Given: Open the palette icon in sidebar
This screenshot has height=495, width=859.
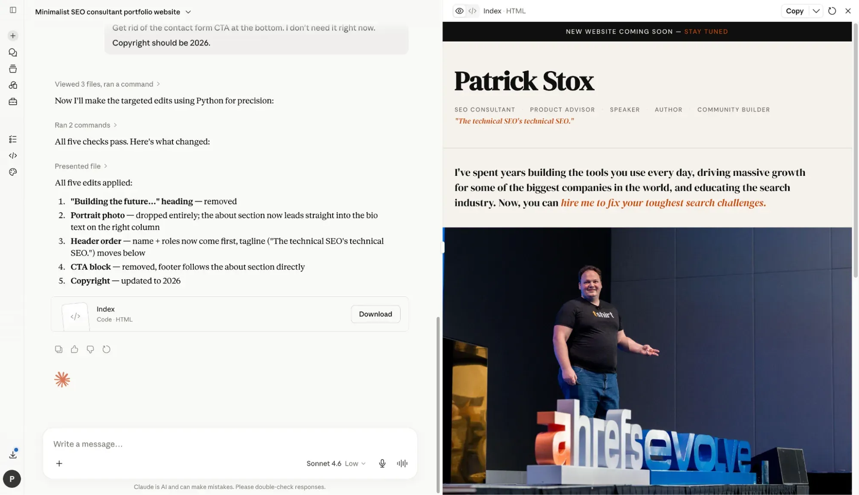Looking at the screenshot, I should (13, 172).
